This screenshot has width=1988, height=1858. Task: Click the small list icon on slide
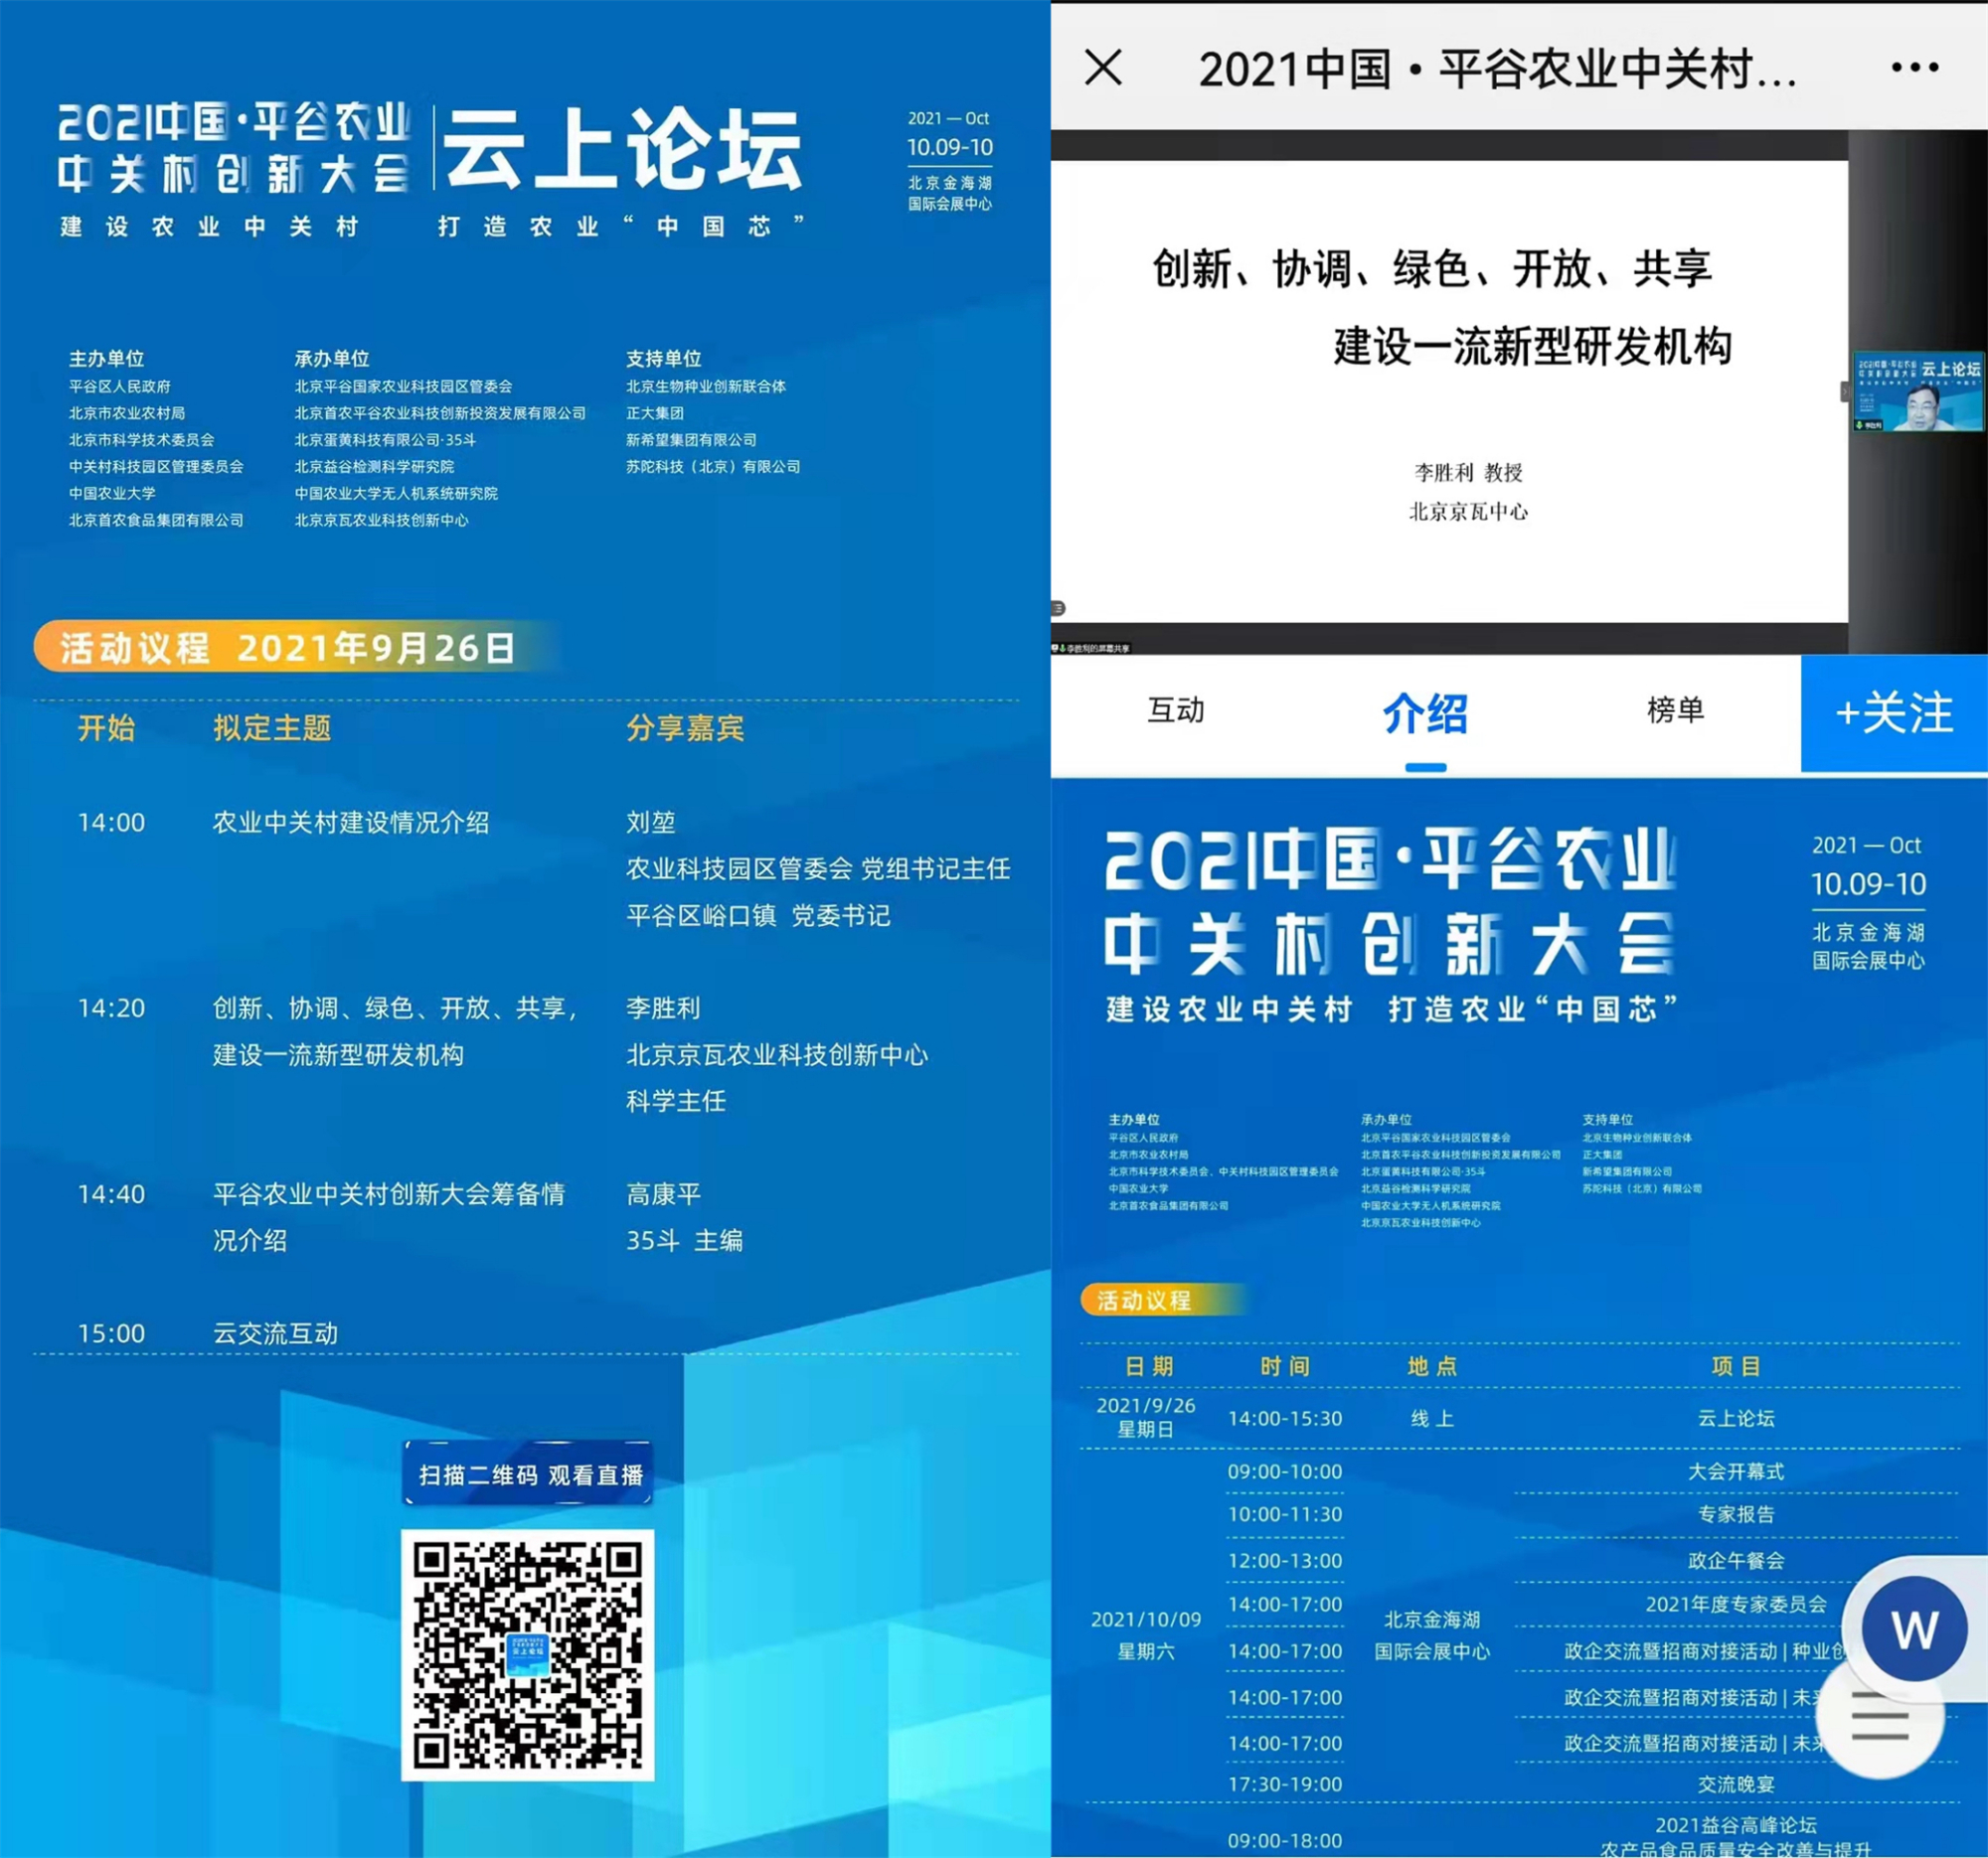[1058, 608]
